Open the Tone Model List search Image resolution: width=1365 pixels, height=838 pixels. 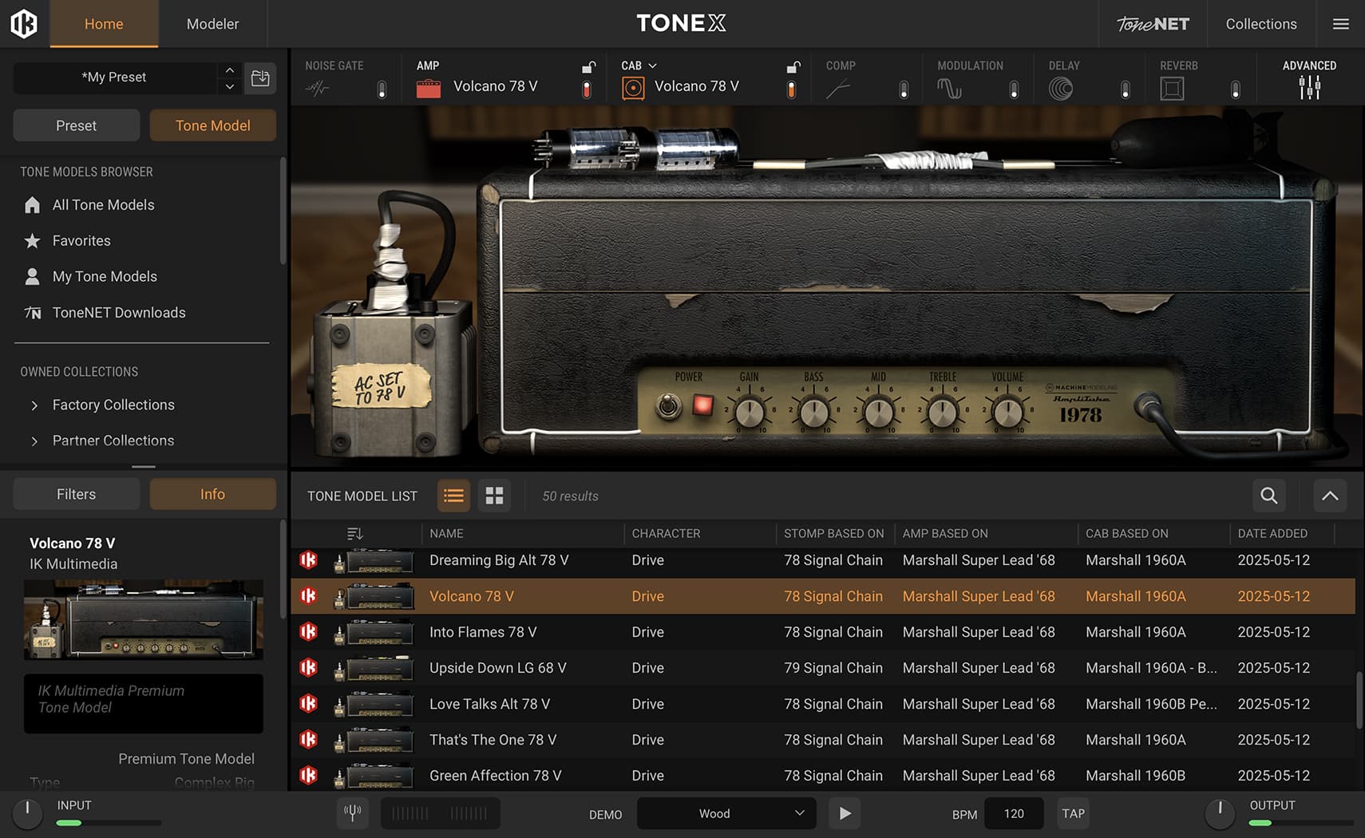1268,496
